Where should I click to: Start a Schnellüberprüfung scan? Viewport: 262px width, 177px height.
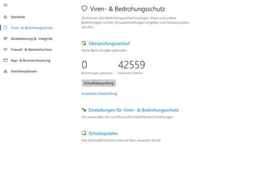tap(99, 83)
